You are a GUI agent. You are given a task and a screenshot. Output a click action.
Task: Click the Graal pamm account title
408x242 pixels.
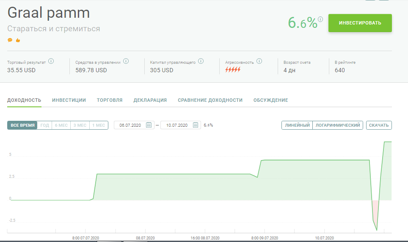pyautogui.click(x=49, y=13)
